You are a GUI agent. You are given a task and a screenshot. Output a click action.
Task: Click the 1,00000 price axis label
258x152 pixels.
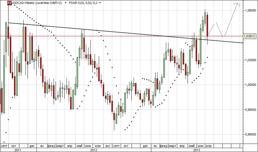251,85
